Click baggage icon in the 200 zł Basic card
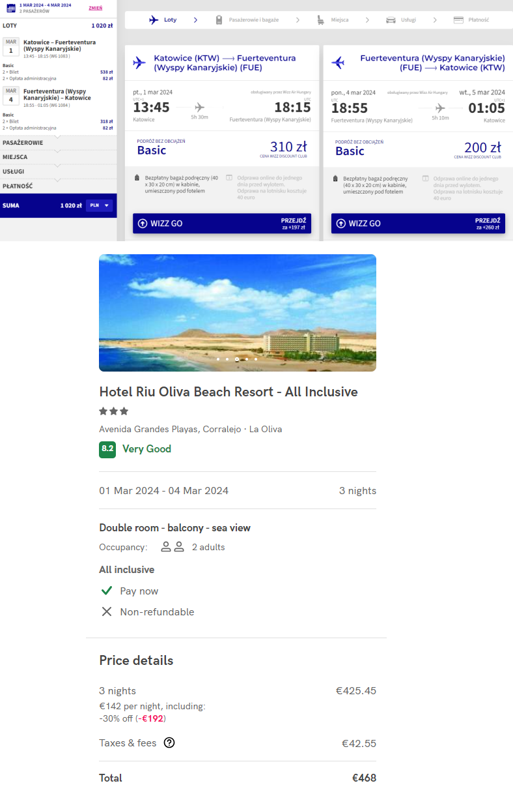The image size is (513, 794). pyautogui.click(x=335, y=178)
